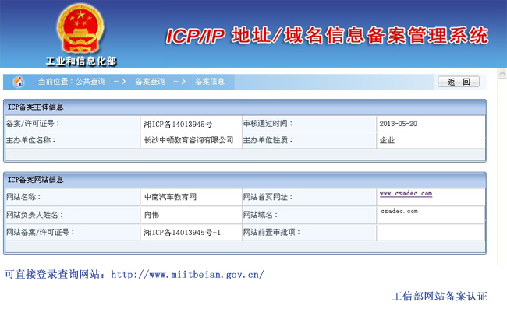The height and width of the screenshot is (309, 507).
Task: Click the ICP备案网站信息 section header
Action: click(36, 180)
